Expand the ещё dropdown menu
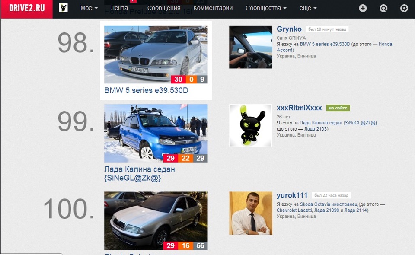This screenshot has width=415, height=255. (x=308, y=8)
